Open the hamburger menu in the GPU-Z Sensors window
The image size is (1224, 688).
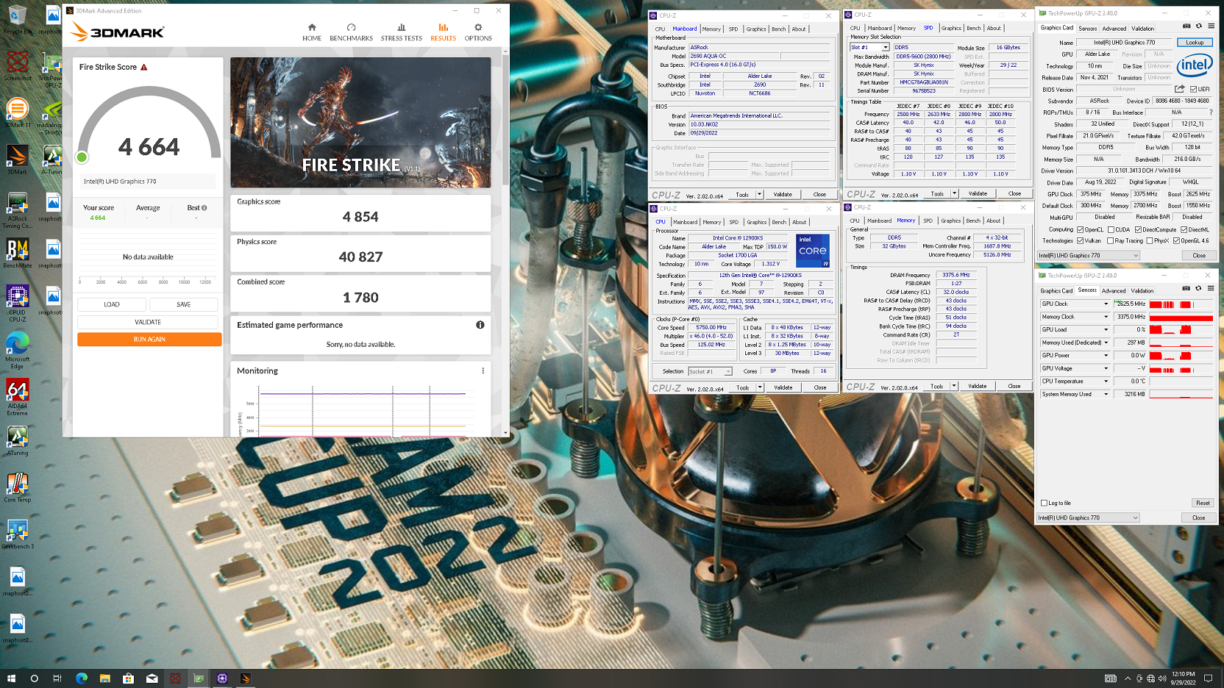click(1210, 288)
